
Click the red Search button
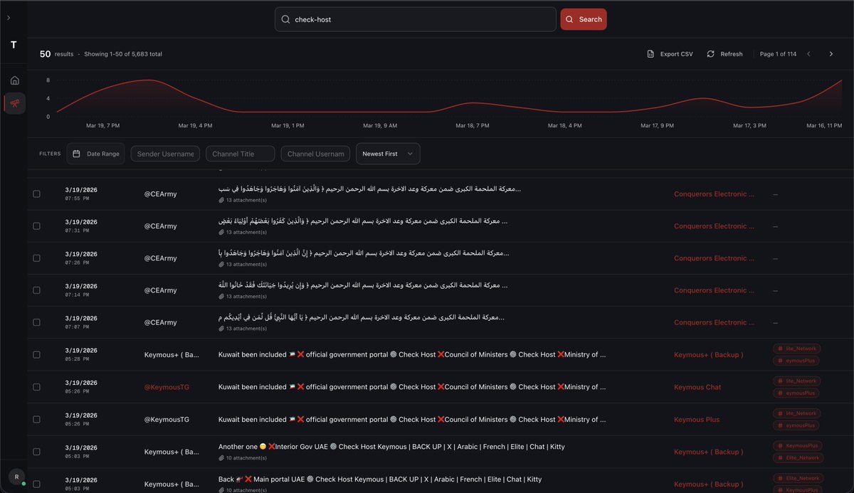click(584, 19)
